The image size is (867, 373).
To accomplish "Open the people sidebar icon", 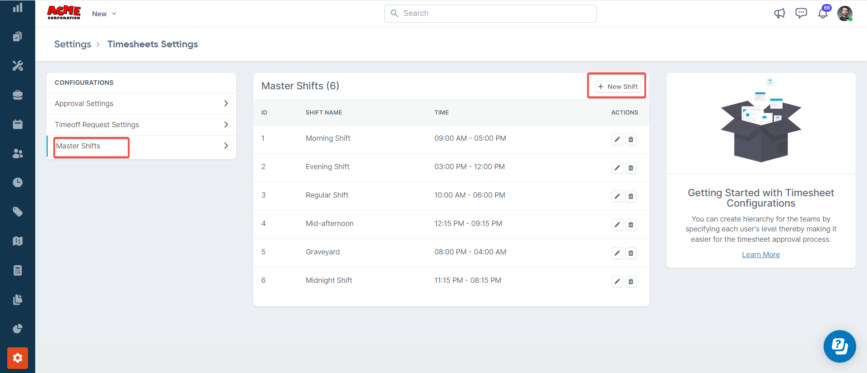I will (x=18, y=154).
